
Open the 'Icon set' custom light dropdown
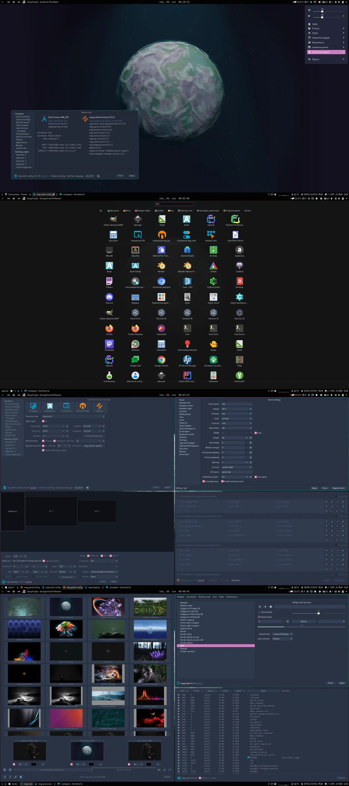[236, 467]
